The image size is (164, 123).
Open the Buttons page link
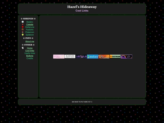30,56
